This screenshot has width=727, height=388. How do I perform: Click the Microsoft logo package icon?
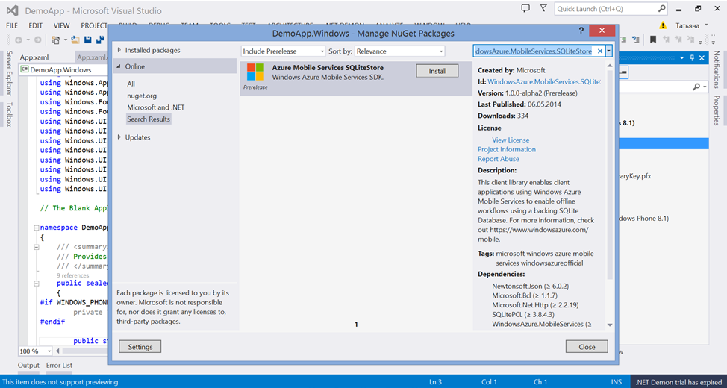[255, 72]
